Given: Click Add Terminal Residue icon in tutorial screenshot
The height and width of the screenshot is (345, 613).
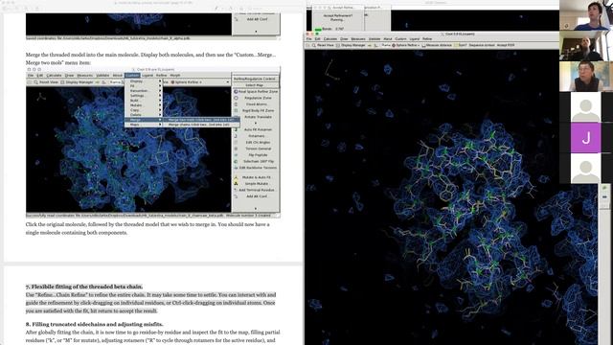Looking at the screenshot, I should coord(236,190).
